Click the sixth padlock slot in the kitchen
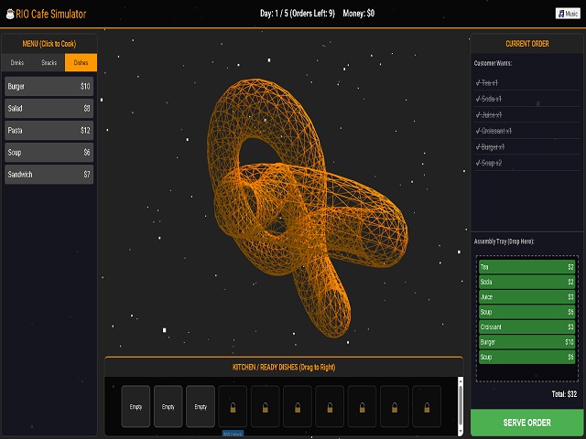Image resolution: width=586 pixels, height=439 pixels. coord(395,406)
